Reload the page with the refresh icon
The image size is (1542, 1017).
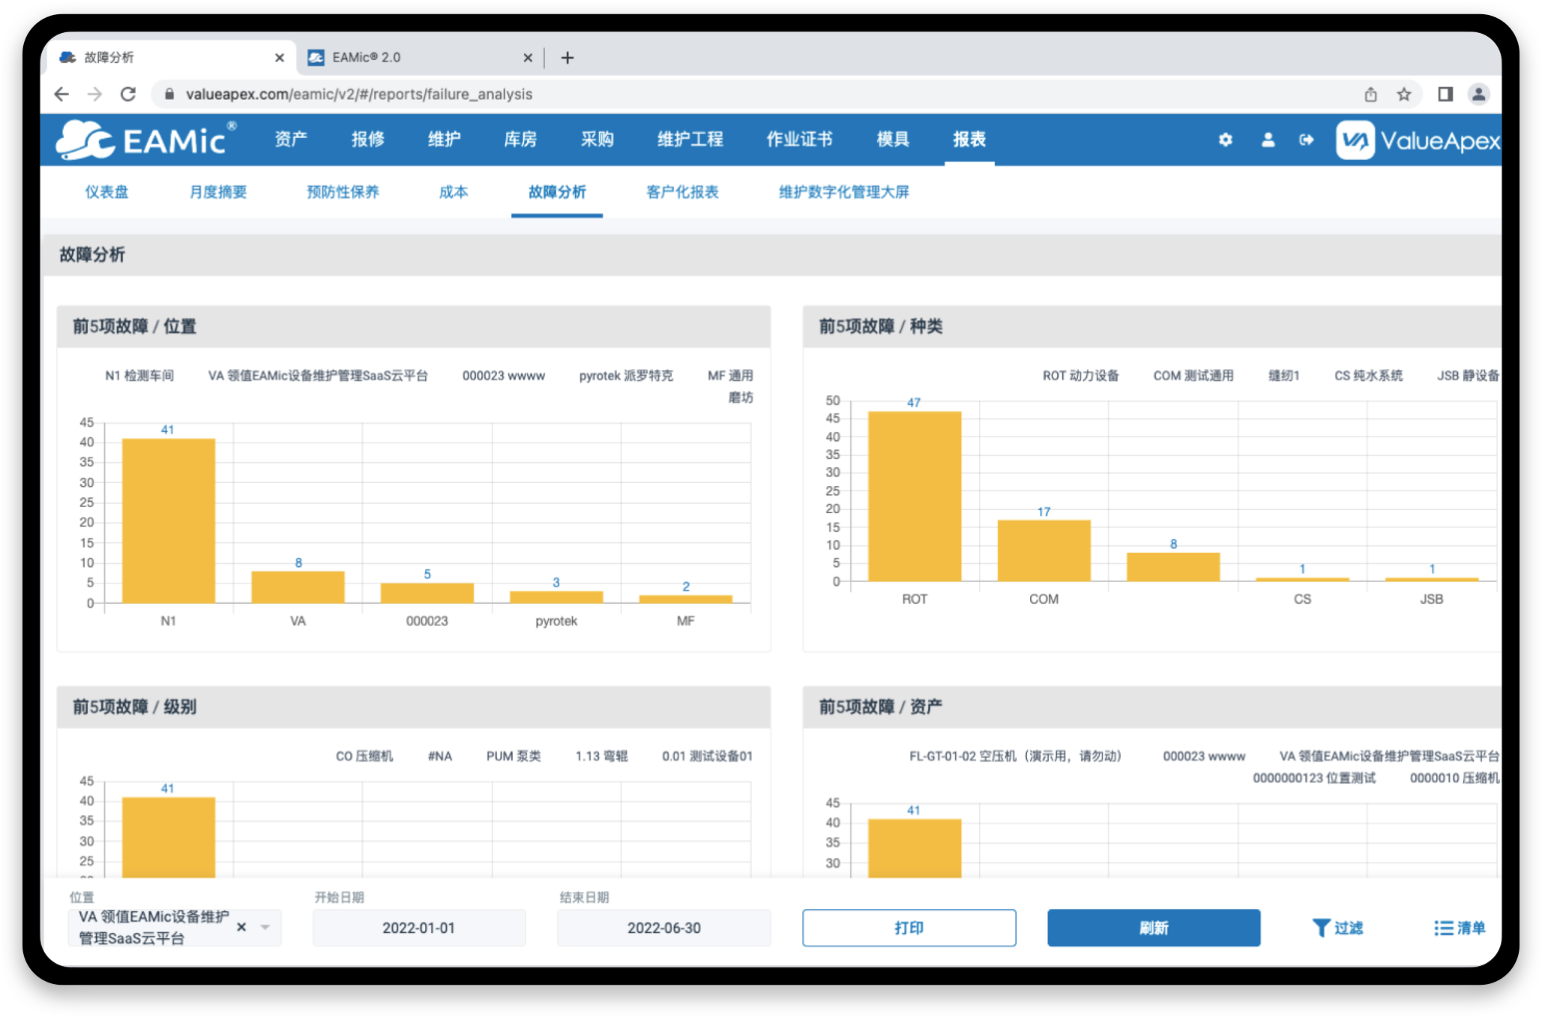[128, 94]
